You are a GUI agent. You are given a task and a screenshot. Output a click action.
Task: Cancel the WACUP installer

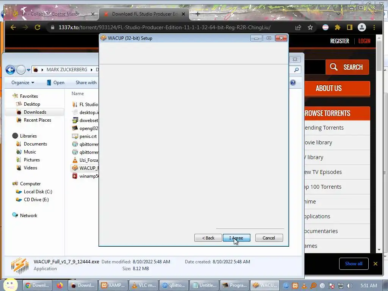pos(269,238)
